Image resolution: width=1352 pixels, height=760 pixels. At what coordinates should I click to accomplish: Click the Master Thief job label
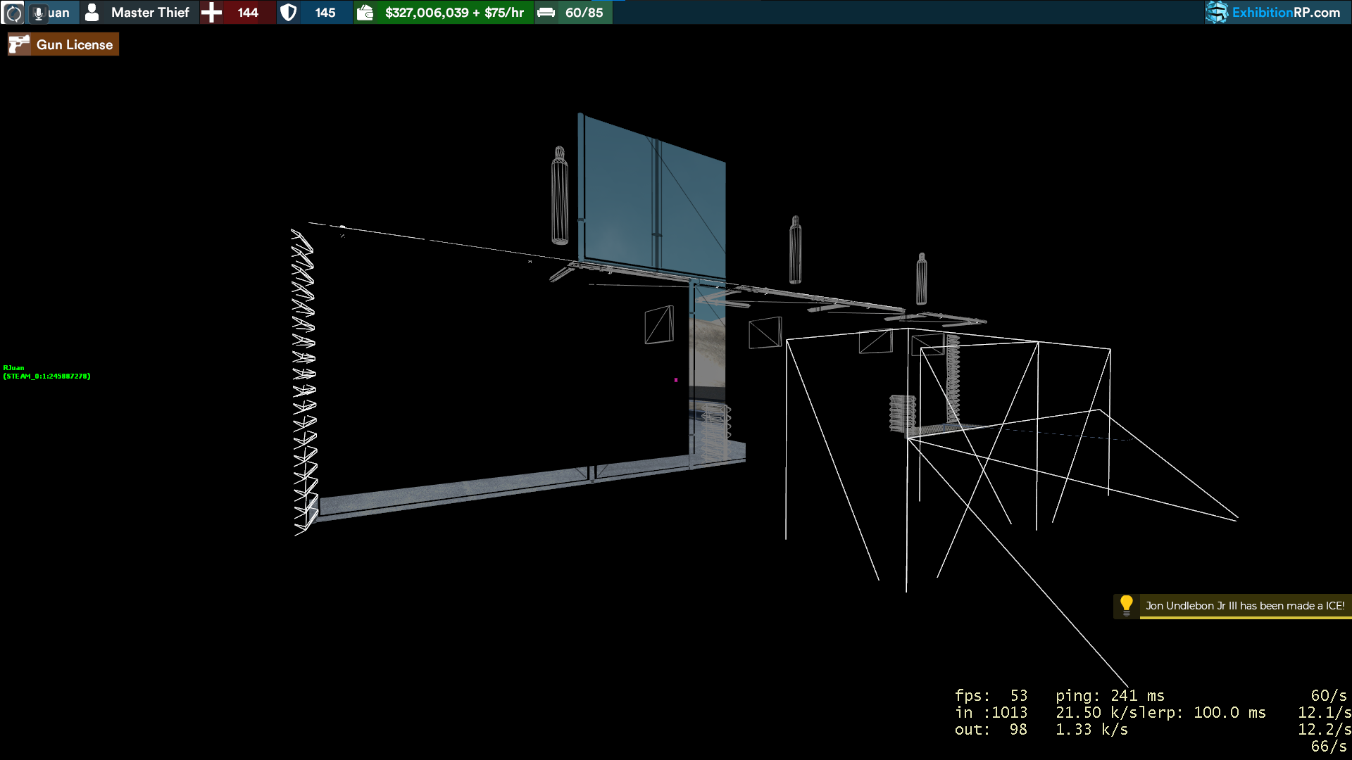pyautogui.click(x=150, y=12)
